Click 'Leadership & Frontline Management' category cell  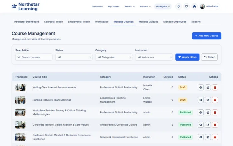point(113,100)
